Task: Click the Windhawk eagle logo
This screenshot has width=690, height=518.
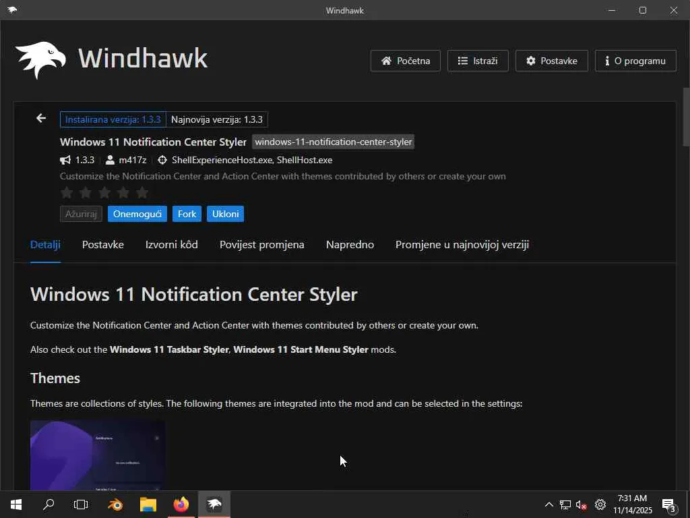Action: [40, 60]
